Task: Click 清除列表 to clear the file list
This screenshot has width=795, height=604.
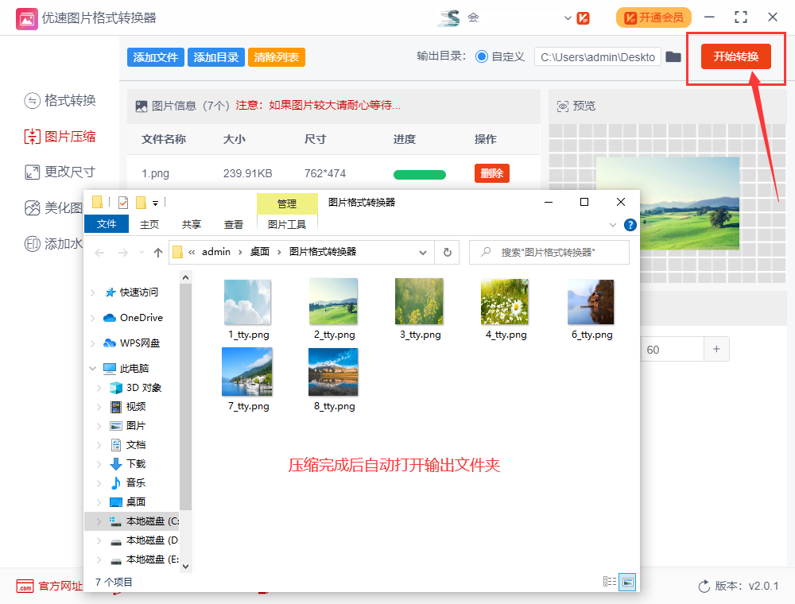Action: 276,57
